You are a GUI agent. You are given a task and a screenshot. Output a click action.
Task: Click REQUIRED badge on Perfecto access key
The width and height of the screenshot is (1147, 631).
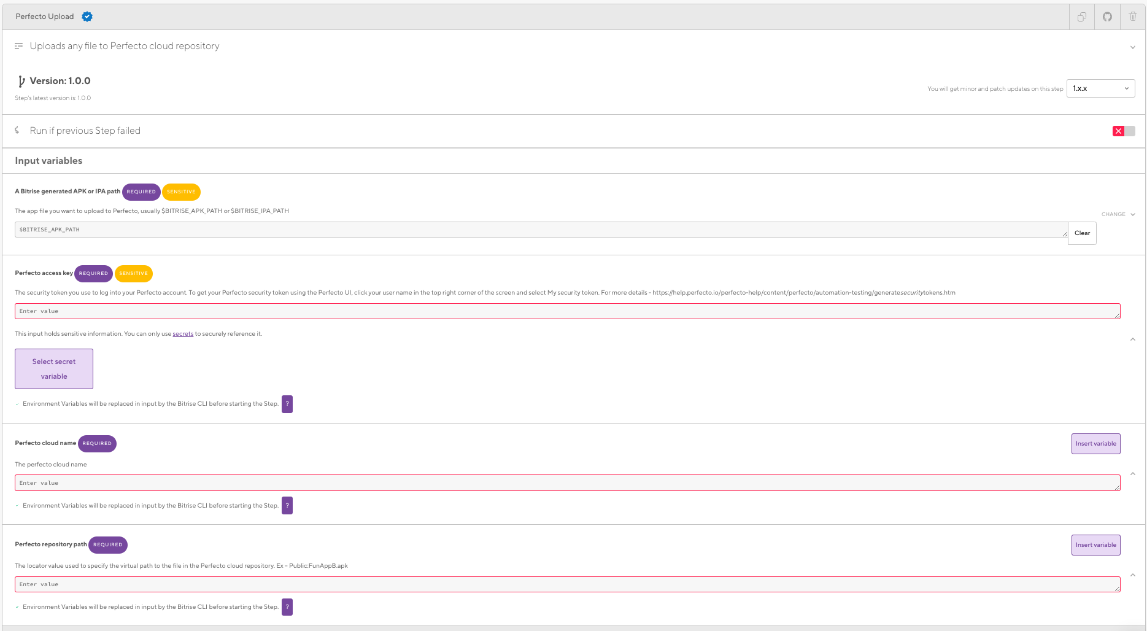point(93,274)
